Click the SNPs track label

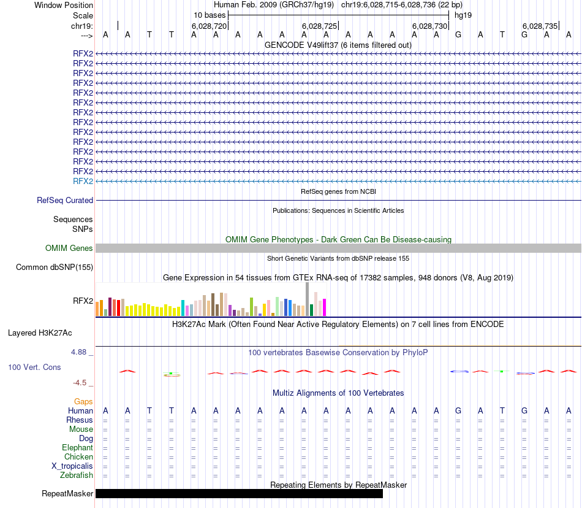[83, 229]
